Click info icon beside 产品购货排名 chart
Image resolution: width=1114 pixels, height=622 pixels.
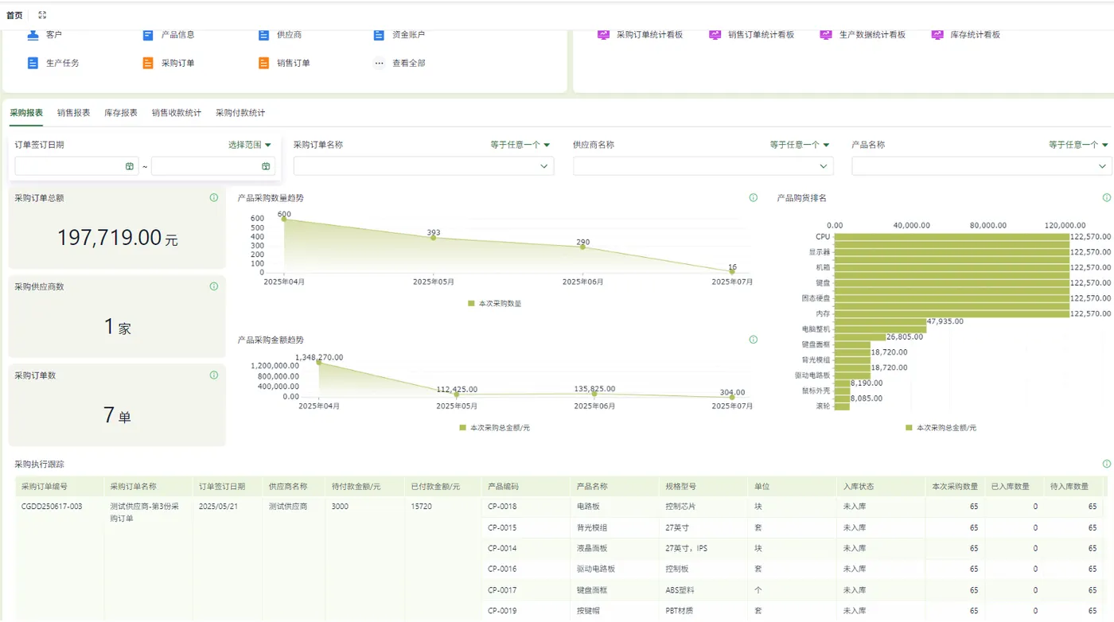click(1106, 197)
